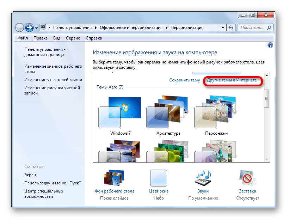This screenshot has width=288, height=220.
Task: Click the Control Panel icon in address bar
Action: (43, 28)
